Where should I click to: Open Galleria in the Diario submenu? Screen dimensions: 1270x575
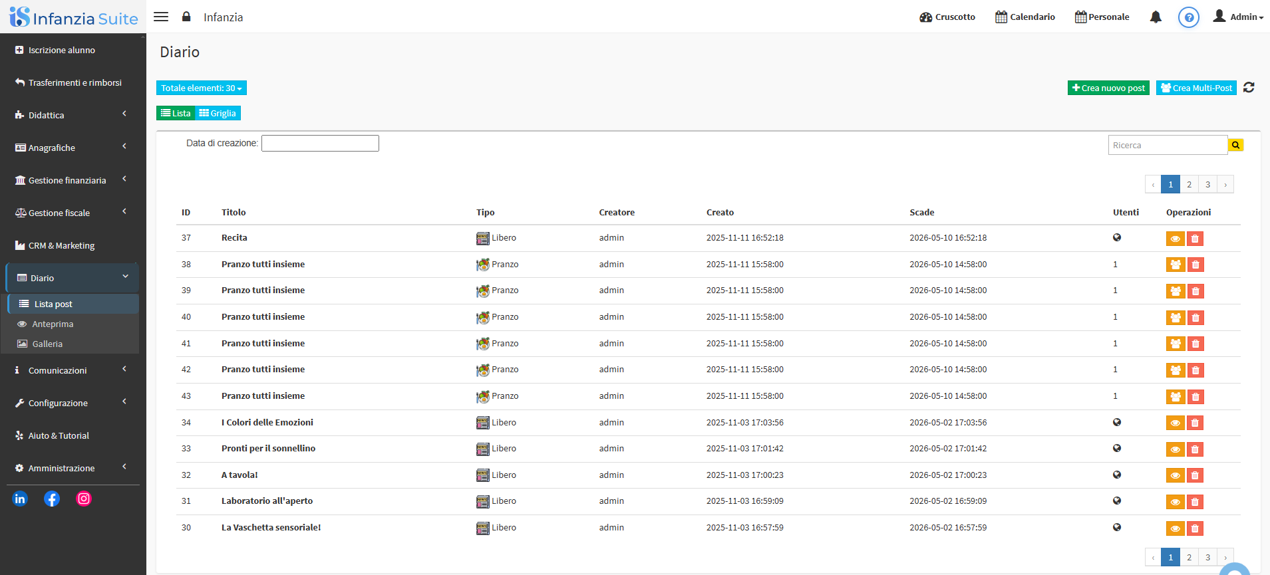point(47,344)
